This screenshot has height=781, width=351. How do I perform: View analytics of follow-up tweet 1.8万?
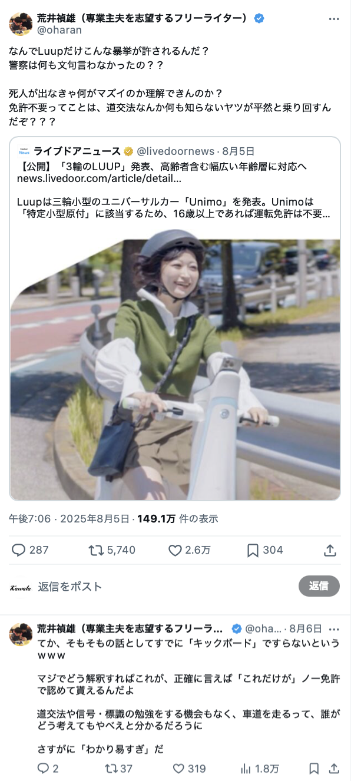pyautogui.click(x=260, y=768)
